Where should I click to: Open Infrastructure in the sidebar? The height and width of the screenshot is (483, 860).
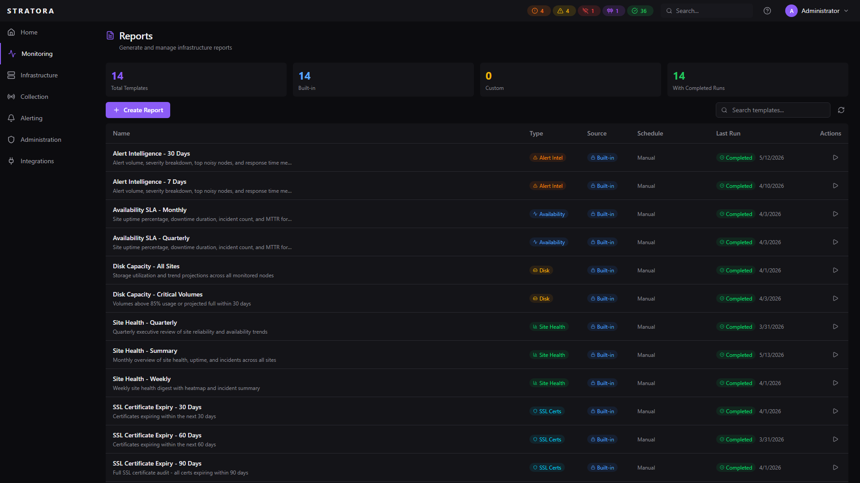(49, 75)
